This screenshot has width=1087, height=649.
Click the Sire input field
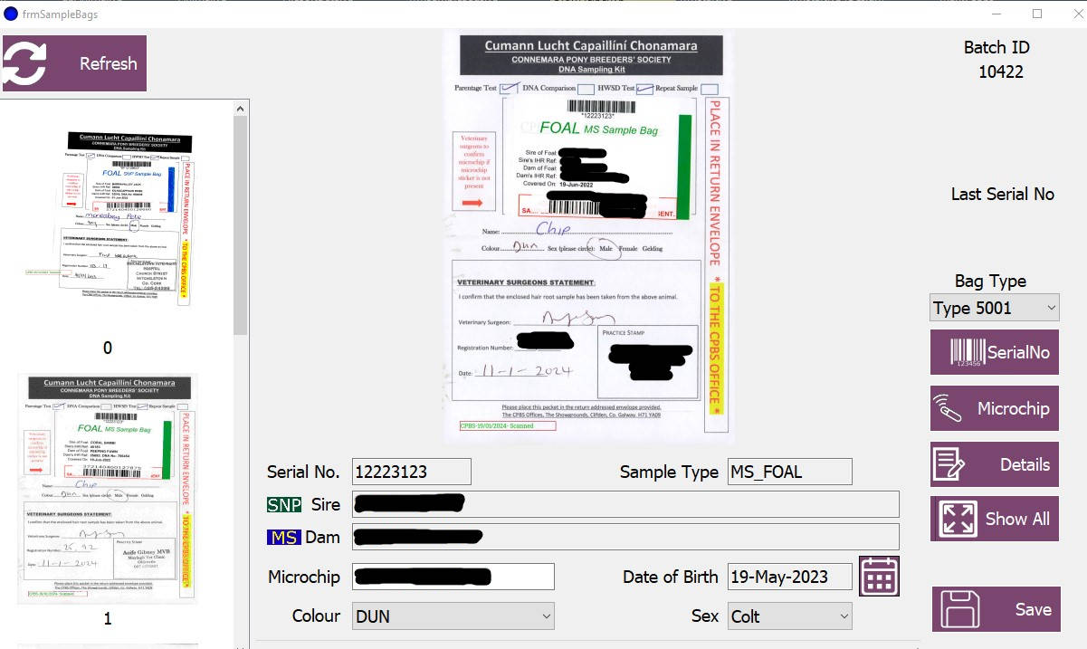pos(625,504)
